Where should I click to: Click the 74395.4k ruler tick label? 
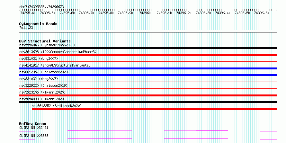pyautogui.click(x=28, y=13)
